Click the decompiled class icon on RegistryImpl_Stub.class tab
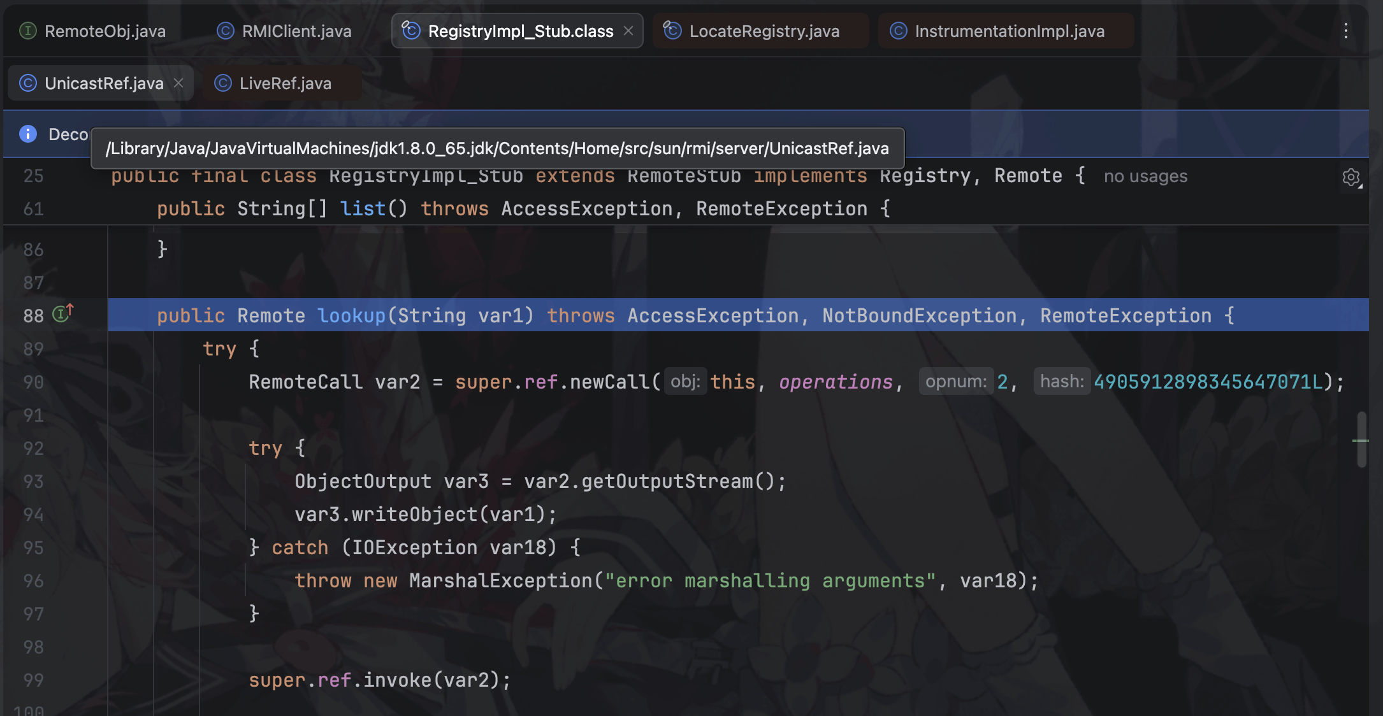Image resolution: width=1383 pixels, height=716 pixels. 411,30
